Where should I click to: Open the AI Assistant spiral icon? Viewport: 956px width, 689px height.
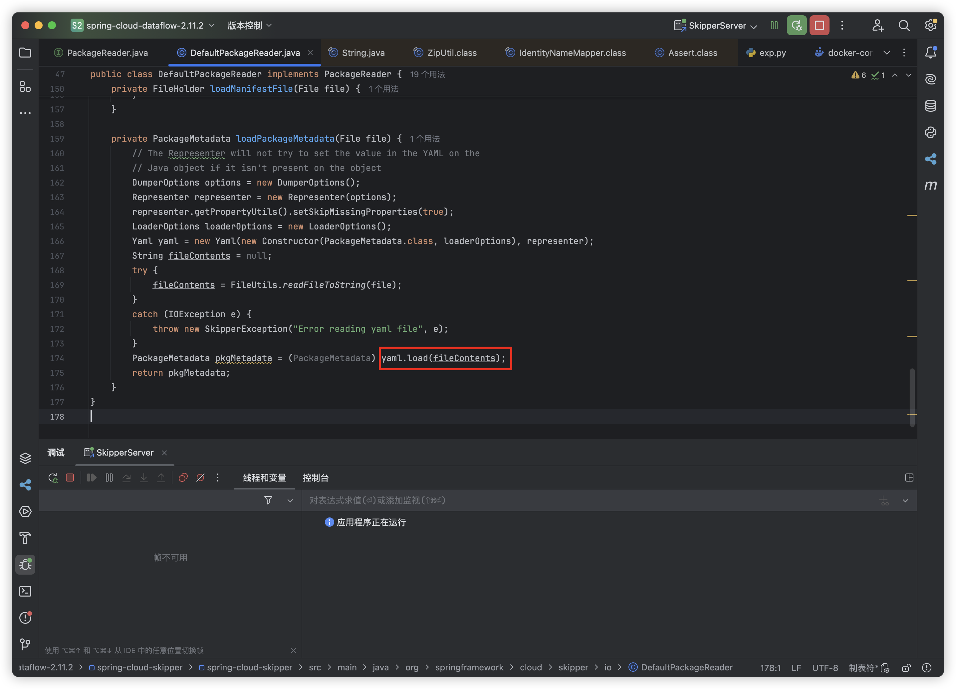click(x=930, y=79)
